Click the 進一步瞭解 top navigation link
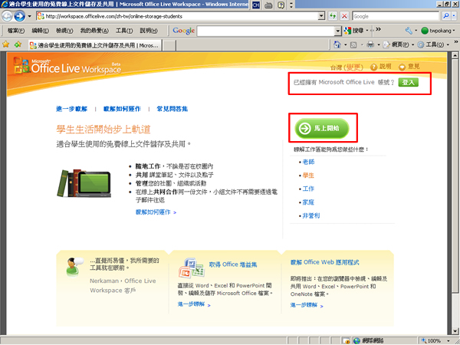This screenshot has height=345, width=460. (72, 109)
